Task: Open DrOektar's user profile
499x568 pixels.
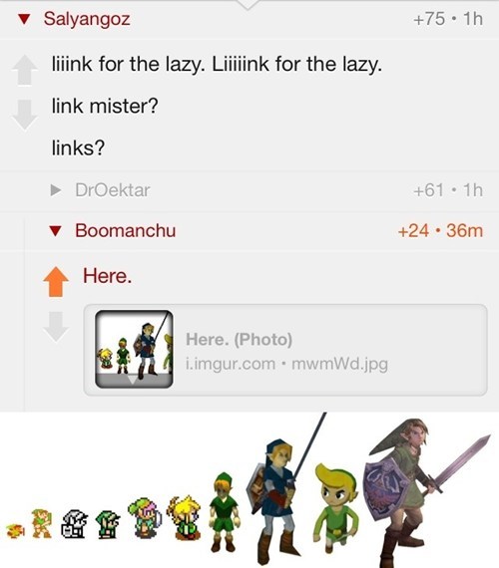Action: pyautogui.click(x=113, y=190)
